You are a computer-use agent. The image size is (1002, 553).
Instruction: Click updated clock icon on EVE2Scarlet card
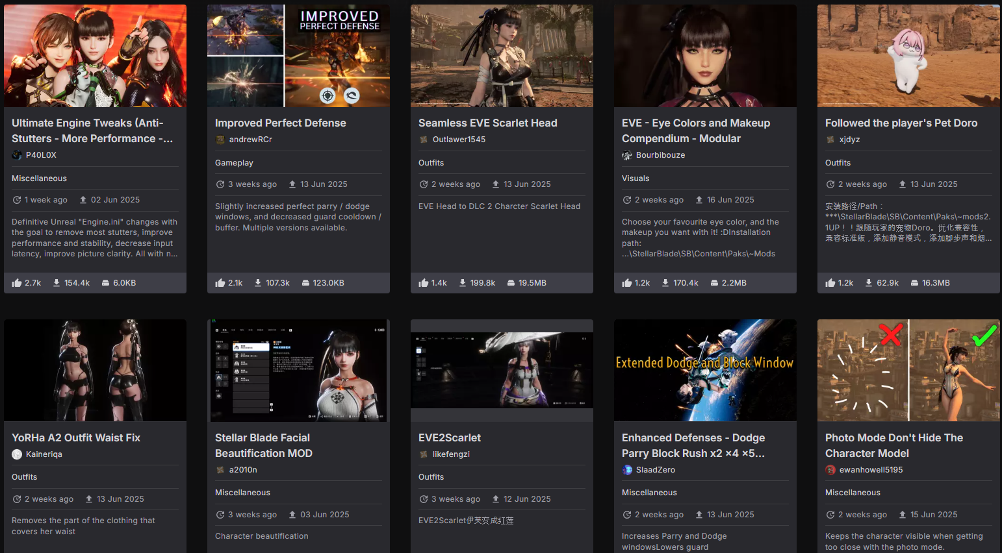click(x=424, y=499)
